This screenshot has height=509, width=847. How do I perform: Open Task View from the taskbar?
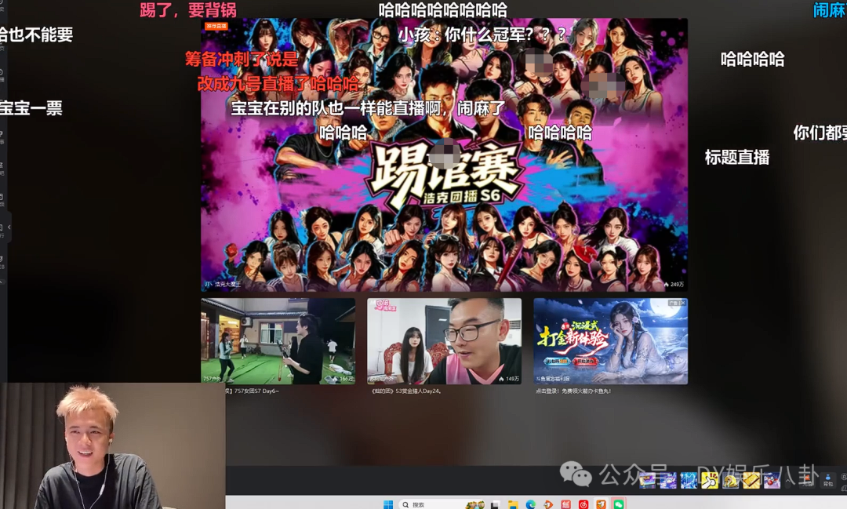[x=496, y=504]
